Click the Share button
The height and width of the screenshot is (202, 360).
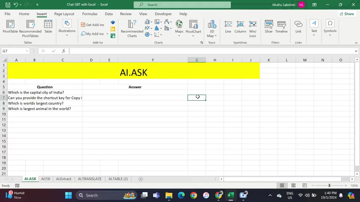click(x=347, y=14)
